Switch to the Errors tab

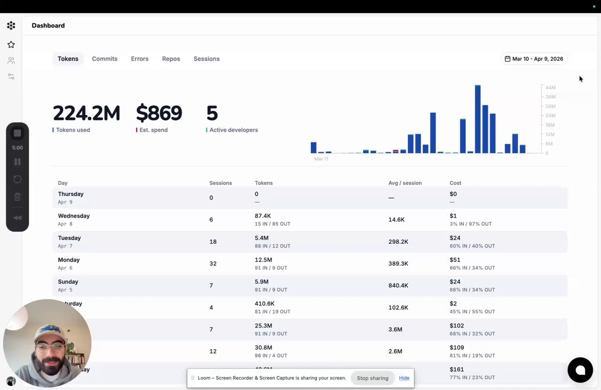coord(140,58)
